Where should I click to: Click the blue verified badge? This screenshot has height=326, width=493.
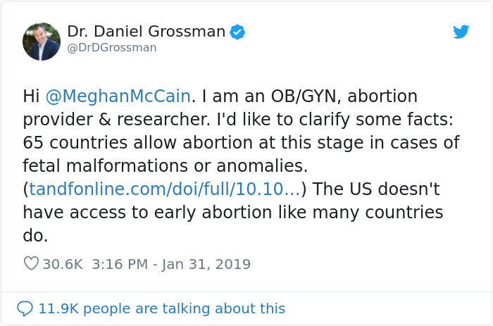pos(238,32)
